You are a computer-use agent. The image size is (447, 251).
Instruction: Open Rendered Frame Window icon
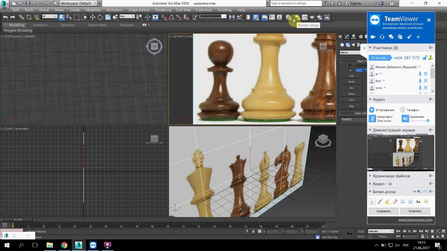point(304,17)
